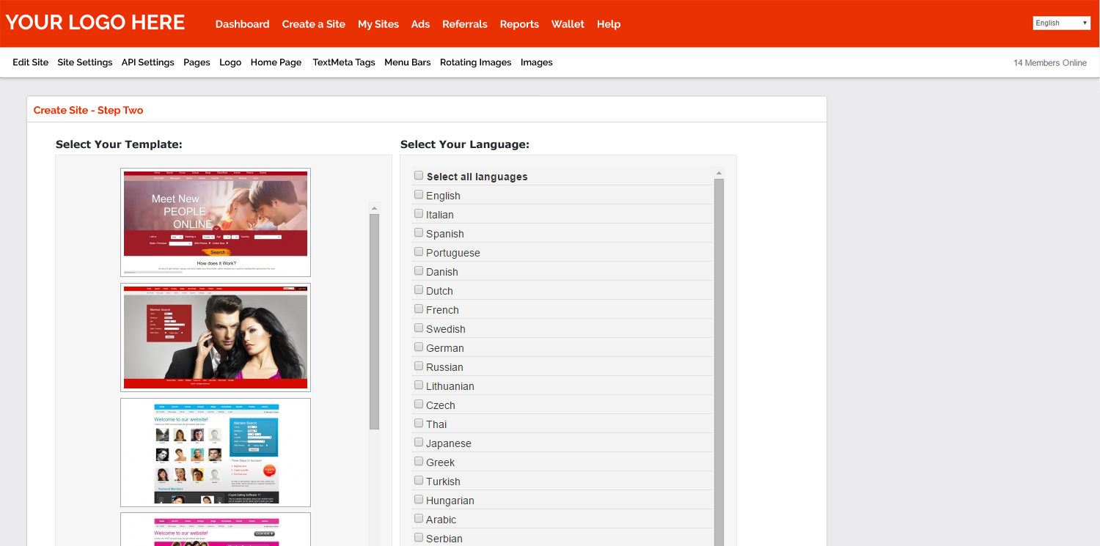Open the English language dropdown in header

1062,23
